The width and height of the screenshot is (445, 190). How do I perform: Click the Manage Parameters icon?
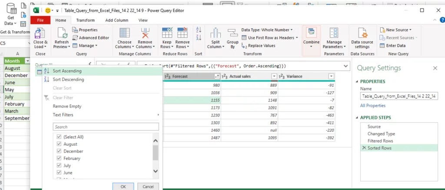click(x=334, y=33)
